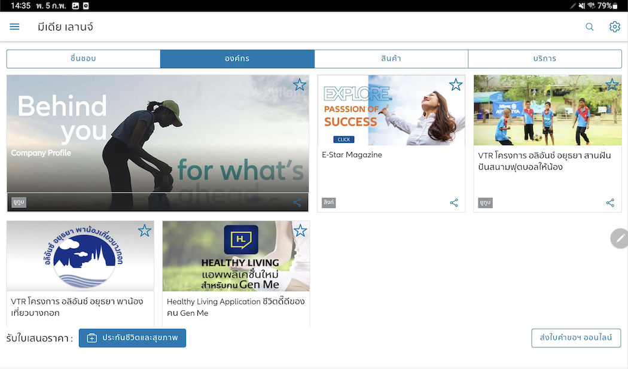Image resolution: width=628 pixels, height=369 pixels.
Task: Tap the floating pencil edit button
Action: pos(619,239)
